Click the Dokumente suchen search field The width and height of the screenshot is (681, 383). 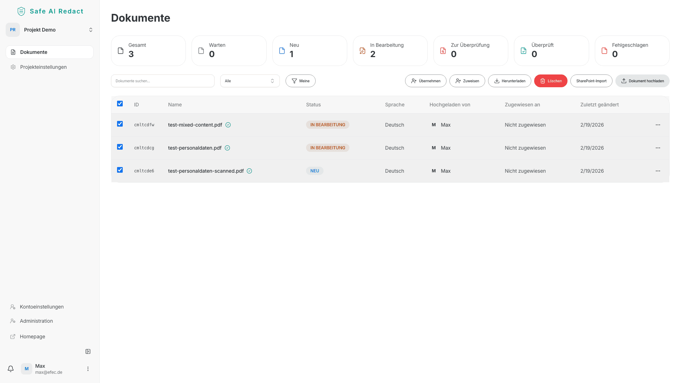162,81
